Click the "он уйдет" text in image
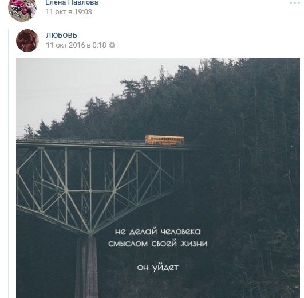The height and width of the screenshot is (298, 304). (157, 268)
